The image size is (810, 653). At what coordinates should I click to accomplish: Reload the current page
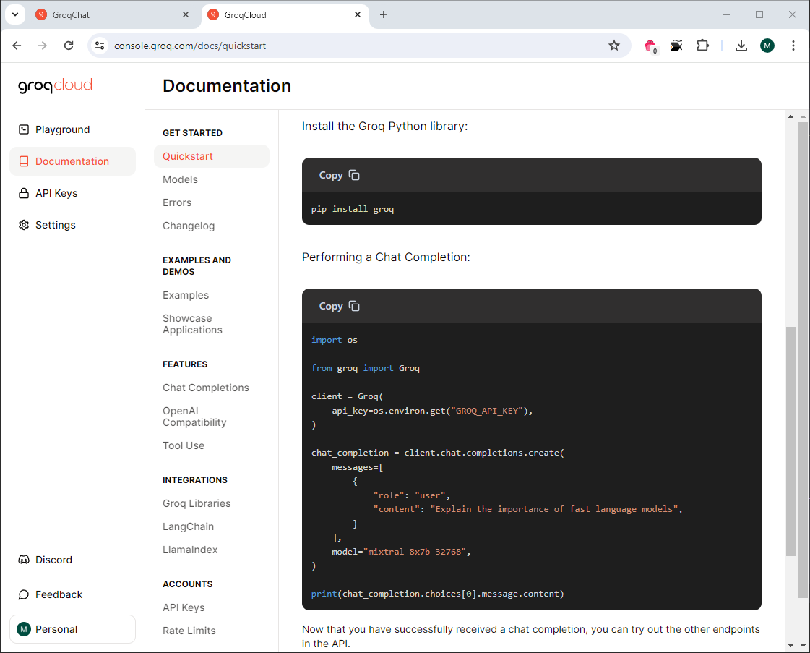click(69, 46)
